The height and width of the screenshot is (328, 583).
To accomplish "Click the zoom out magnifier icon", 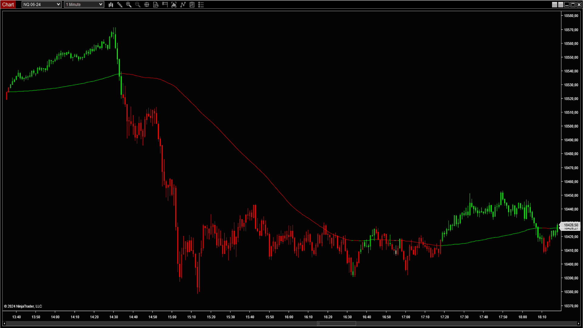I will click(x=138, y=5).
